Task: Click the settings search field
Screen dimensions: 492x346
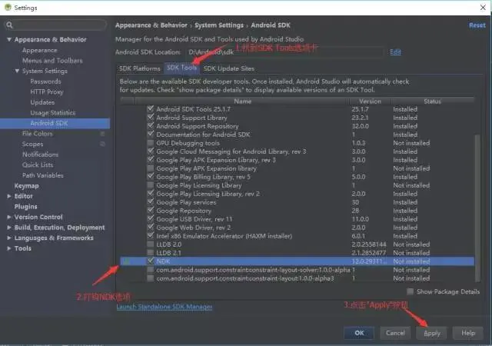Action: click(x=55, y=25)
